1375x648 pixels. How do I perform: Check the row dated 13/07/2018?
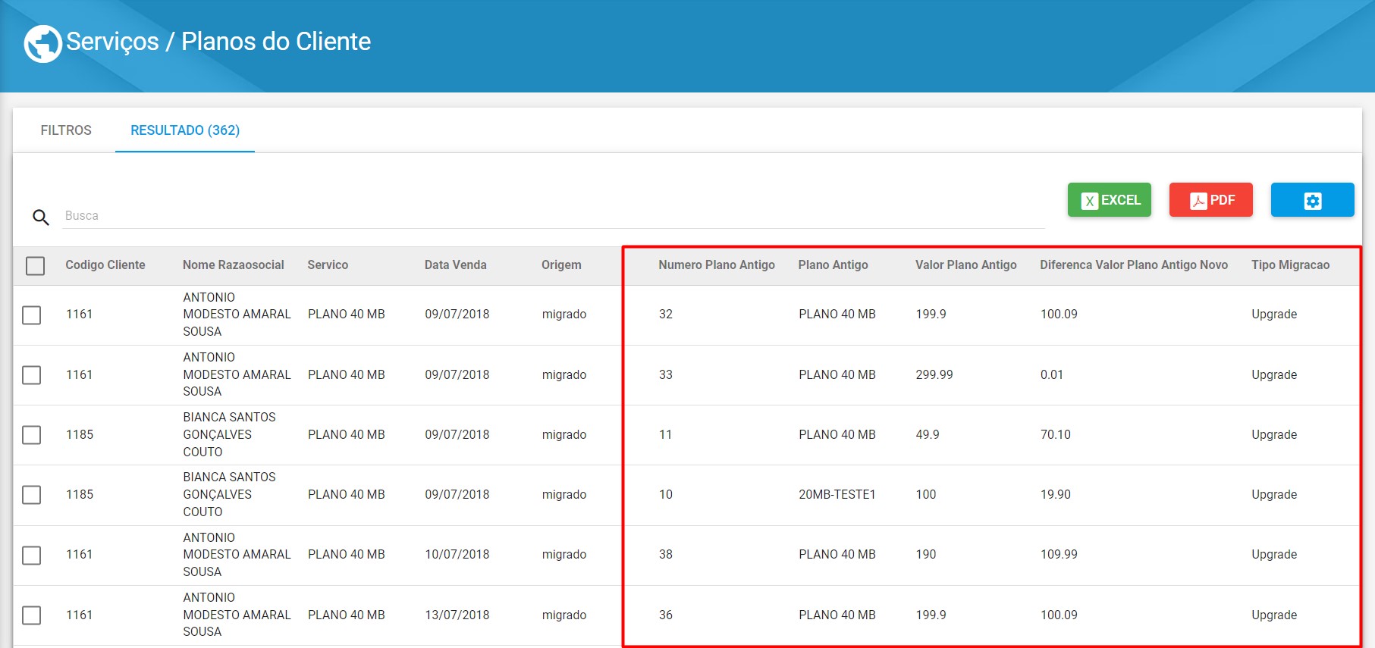[31, 615]
